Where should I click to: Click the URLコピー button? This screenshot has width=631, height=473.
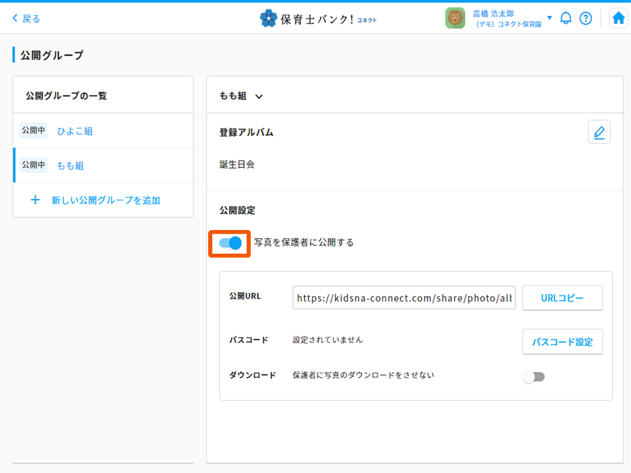(562, 297)
